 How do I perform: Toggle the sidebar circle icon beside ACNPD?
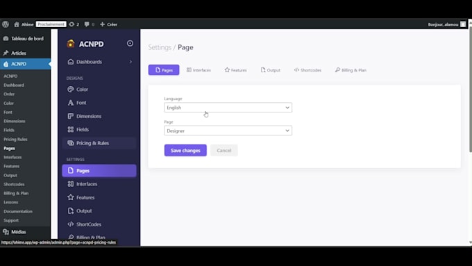130,43
